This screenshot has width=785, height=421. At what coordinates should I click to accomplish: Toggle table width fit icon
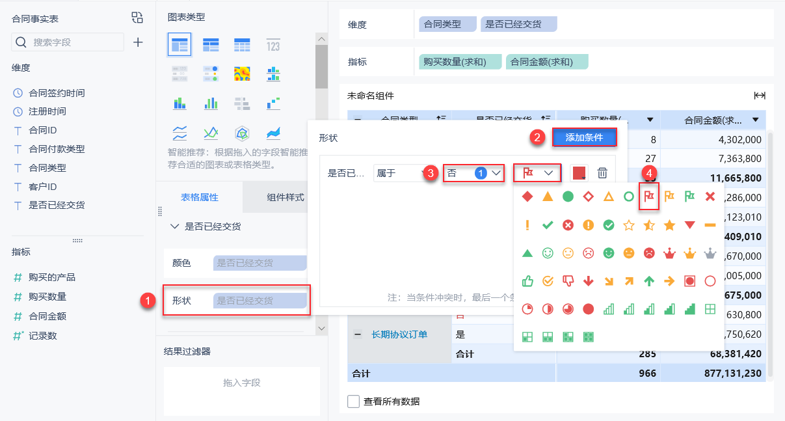pos(759,96)
